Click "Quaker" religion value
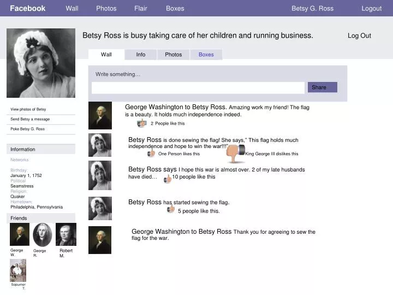Viewport: 393px width, 295px height. coord(17,197)
